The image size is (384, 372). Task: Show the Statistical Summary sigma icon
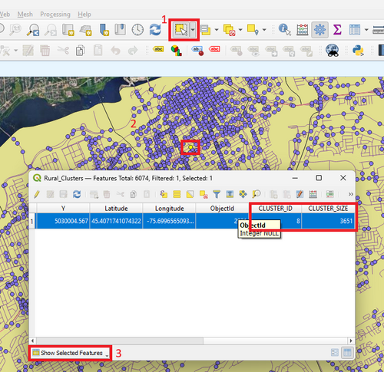[x=337, y=30]
